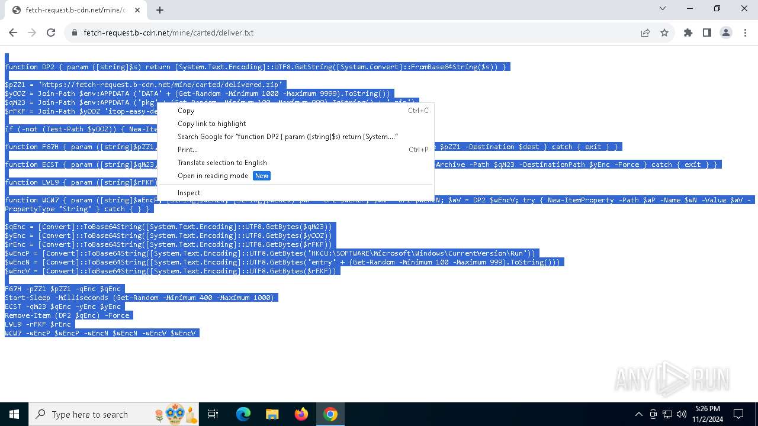Share this page icon
The image size is (758, 426).
645,33
